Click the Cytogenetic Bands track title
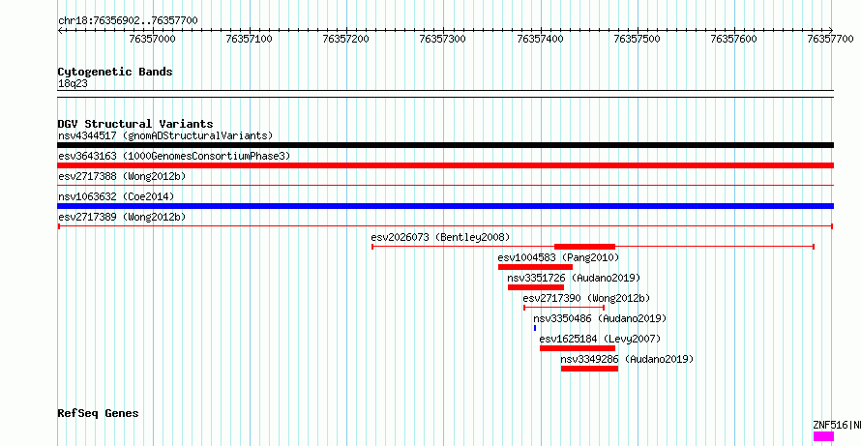Image resolution: width=861 pixels, height=446 pixels. click(115, 72)
